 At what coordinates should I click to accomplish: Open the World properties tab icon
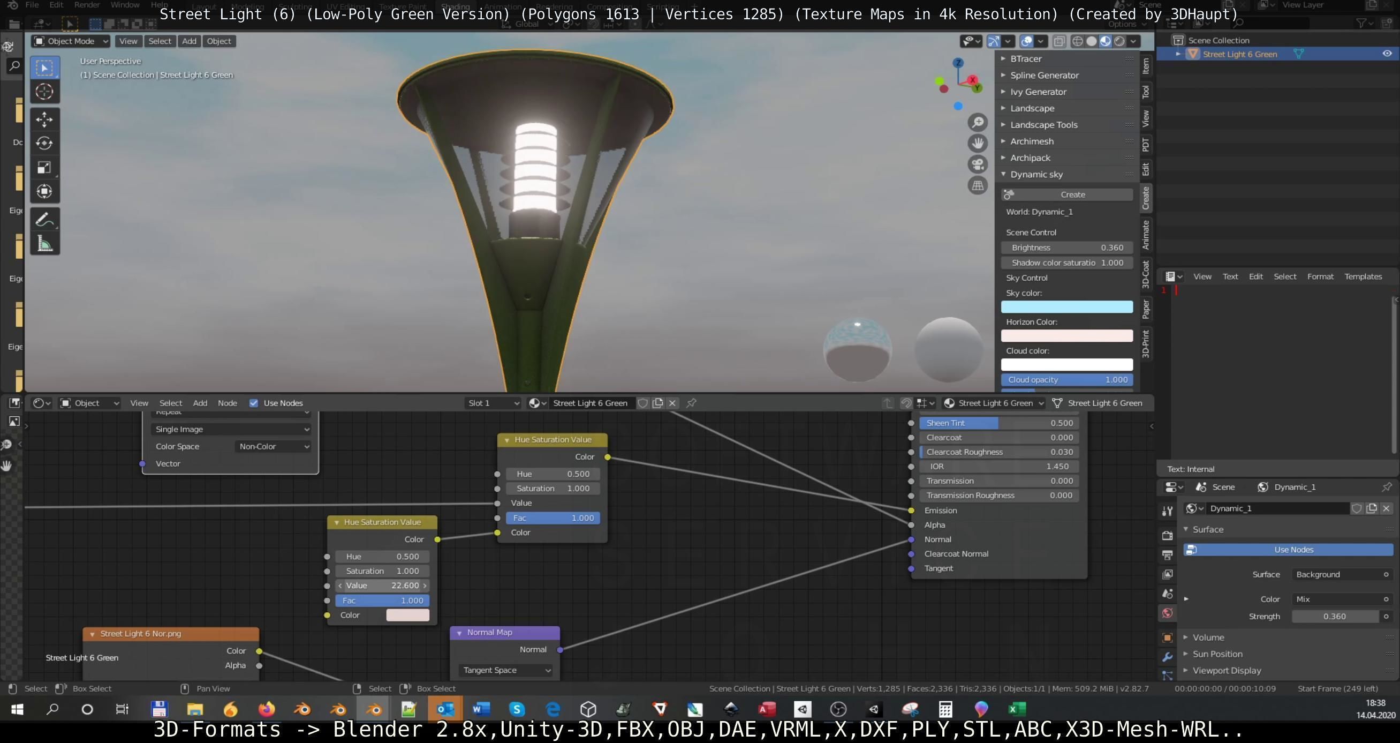click(1167, 613)
